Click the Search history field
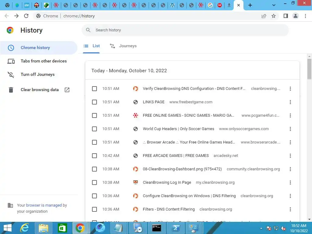Image resolution: width=312 pixels, height=234 pixels. (x=185, y=30)
